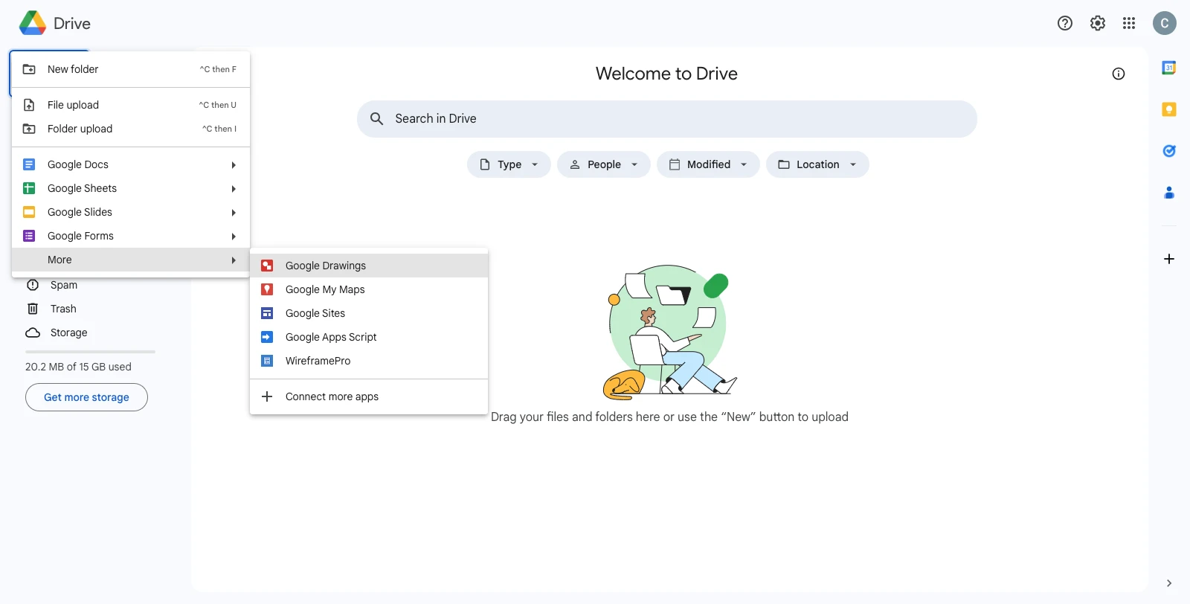Select the Google My Maps text label
The height and width of the screenshot is (604, 1190).
pos(325,289)
